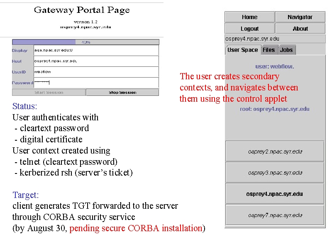Switch to the Jobs tab
This screenshot has width=332, height=249.
click(286, 50)
